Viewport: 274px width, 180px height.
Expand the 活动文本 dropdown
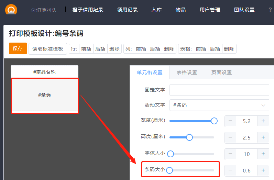[x=263, y=105]
